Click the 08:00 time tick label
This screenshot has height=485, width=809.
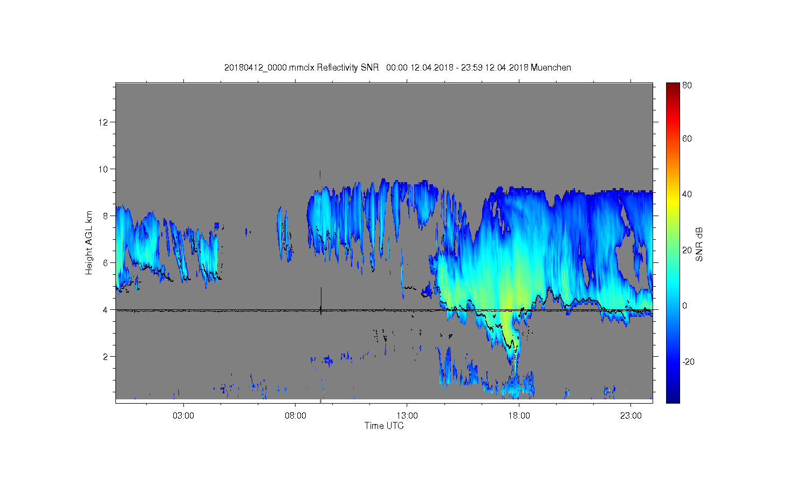[296, 416]
